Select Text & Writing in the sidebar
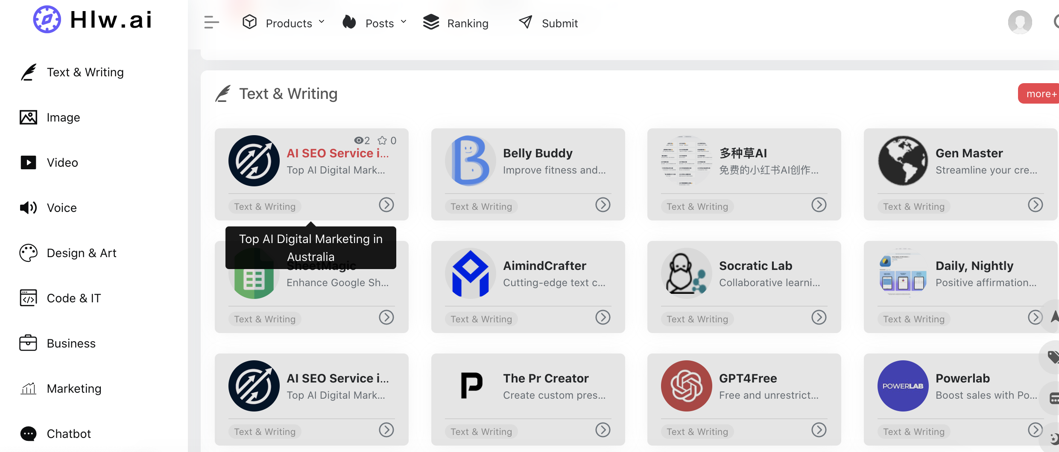The width and height of the screenshot is (1059, 452). click(85, 72)
